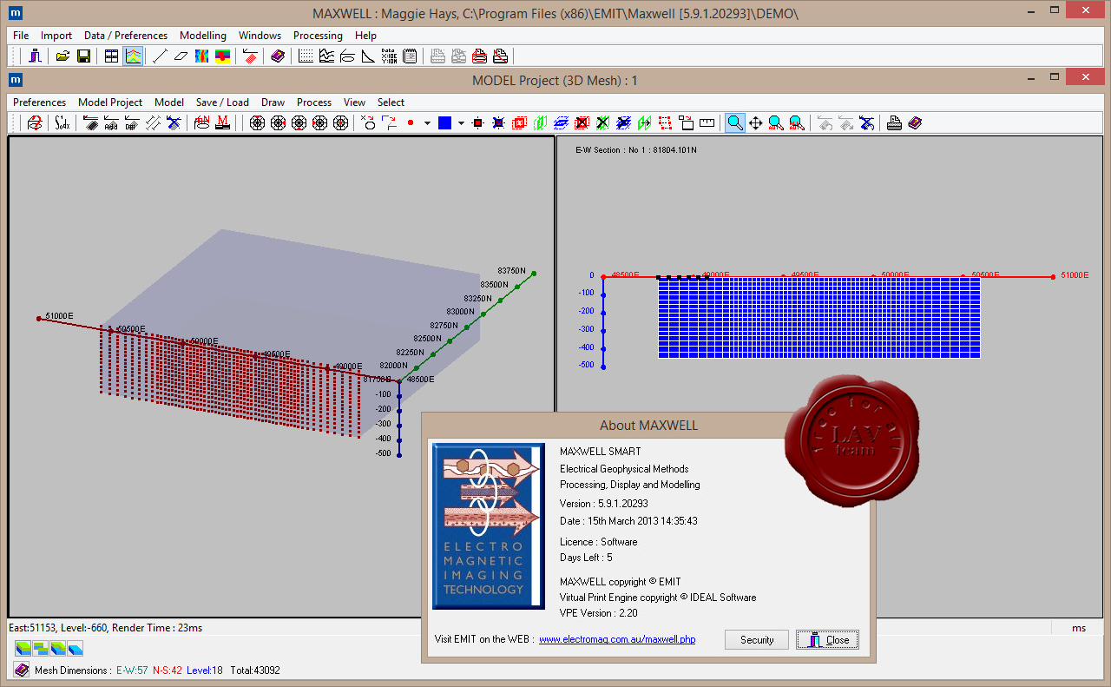Viewport: 1111px width, 687px height.
Task: Click the blue square color swatch
Action: tap(445, 123)
